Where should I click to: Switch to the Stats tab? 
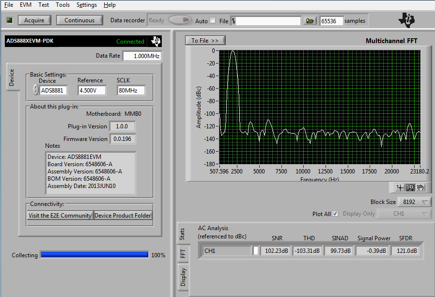click(x=182, y=234)
